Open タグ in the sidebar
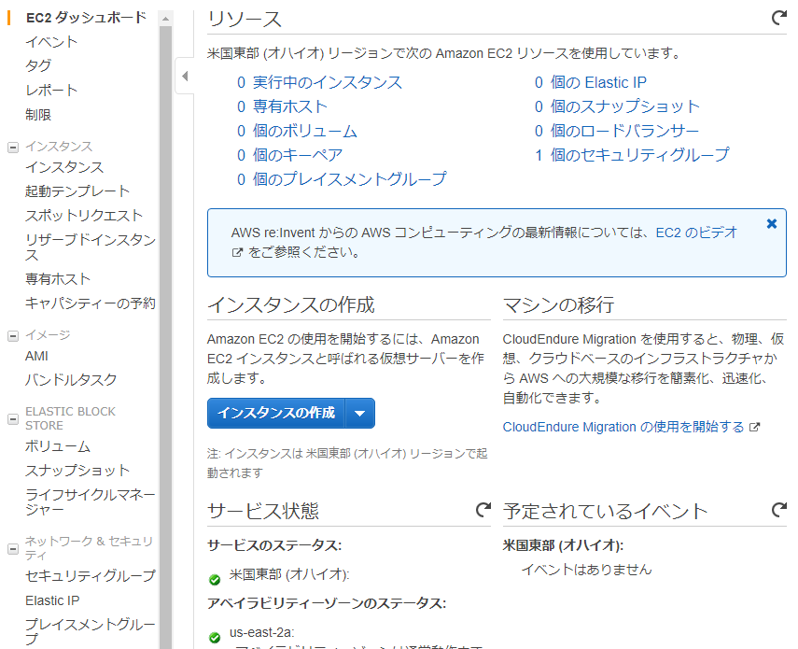The width and height of the screenshot is (798, 649). coord(38,65)
